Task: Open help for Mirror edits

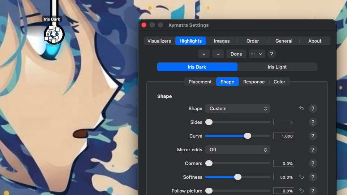Action: (313, 149)
